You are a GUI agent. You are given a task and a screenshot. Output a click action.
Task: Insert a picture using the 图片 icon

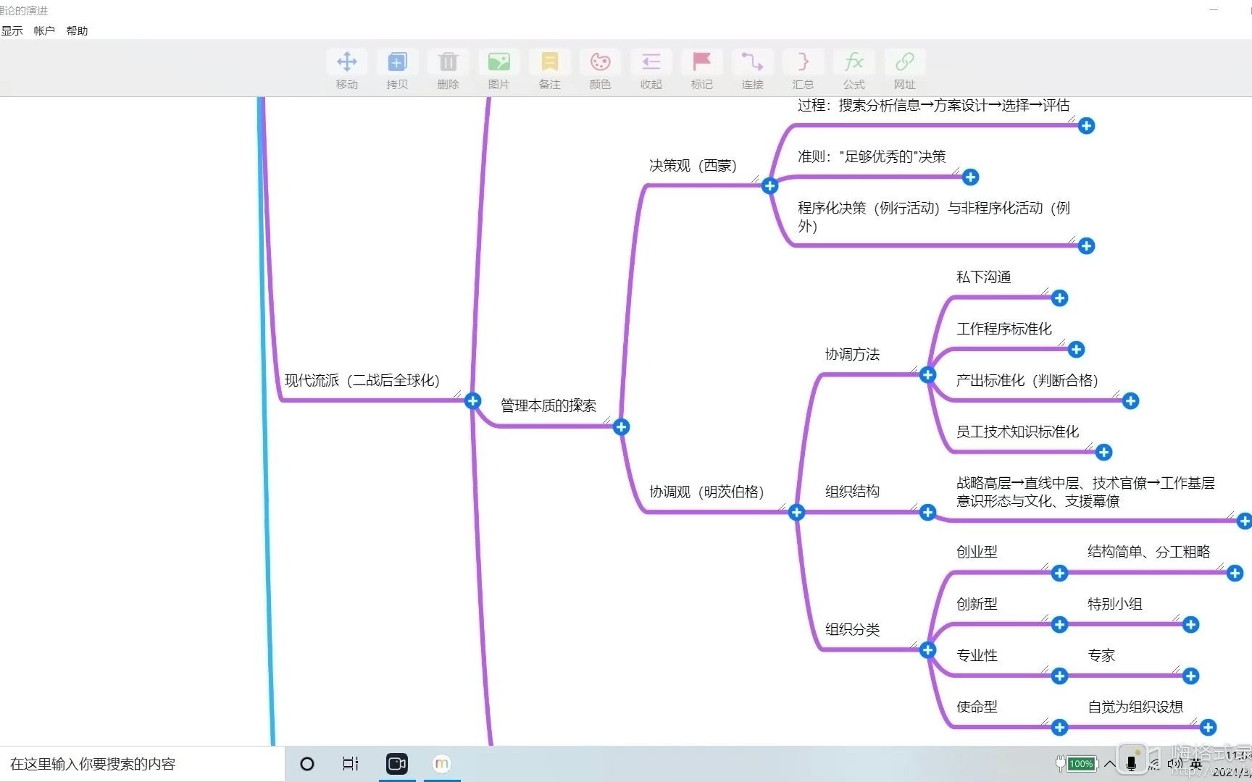pos(498,69)
